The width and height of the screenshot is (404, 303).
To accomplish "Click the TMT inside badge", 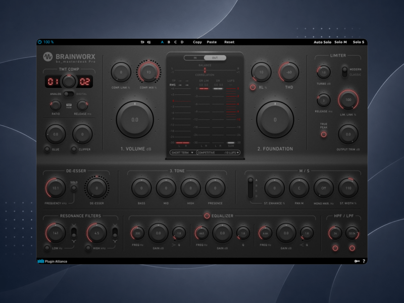I will coord(69,106).
